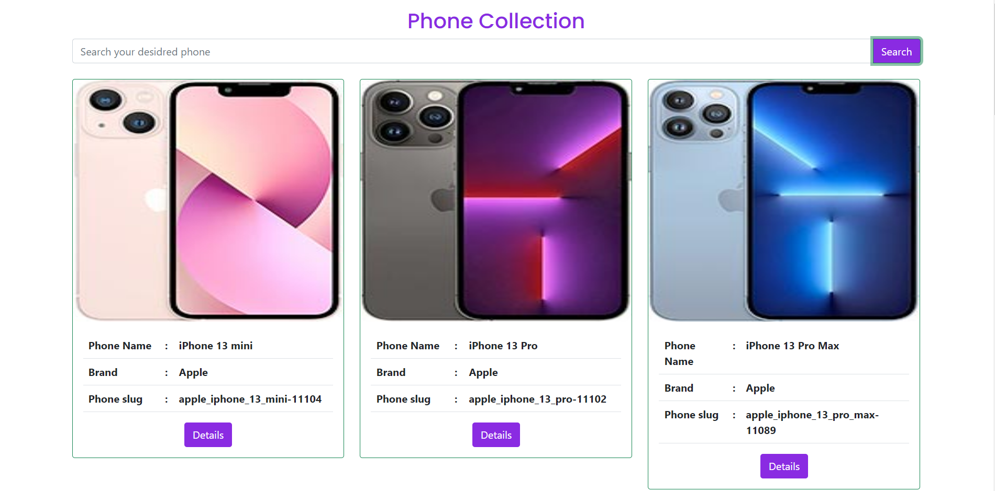Open Details for iPhone 13 mini

coord(208,435)
